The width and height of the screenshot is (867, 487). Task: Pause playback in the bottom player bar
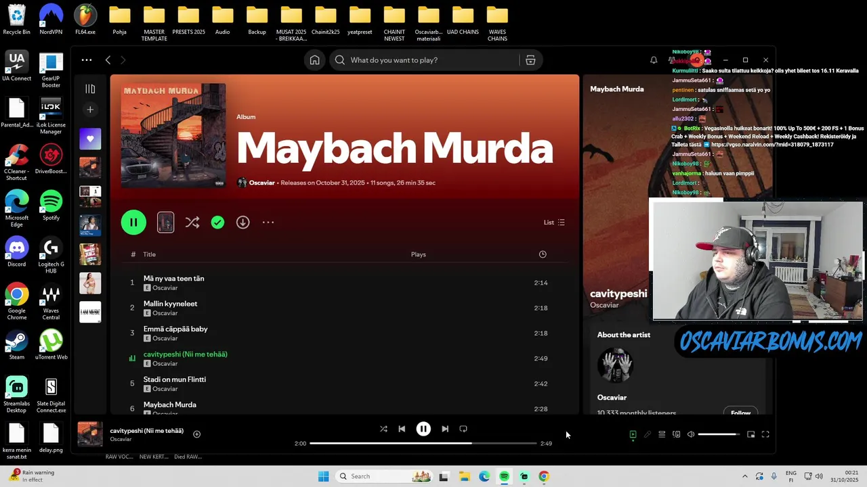click(423, 429)
